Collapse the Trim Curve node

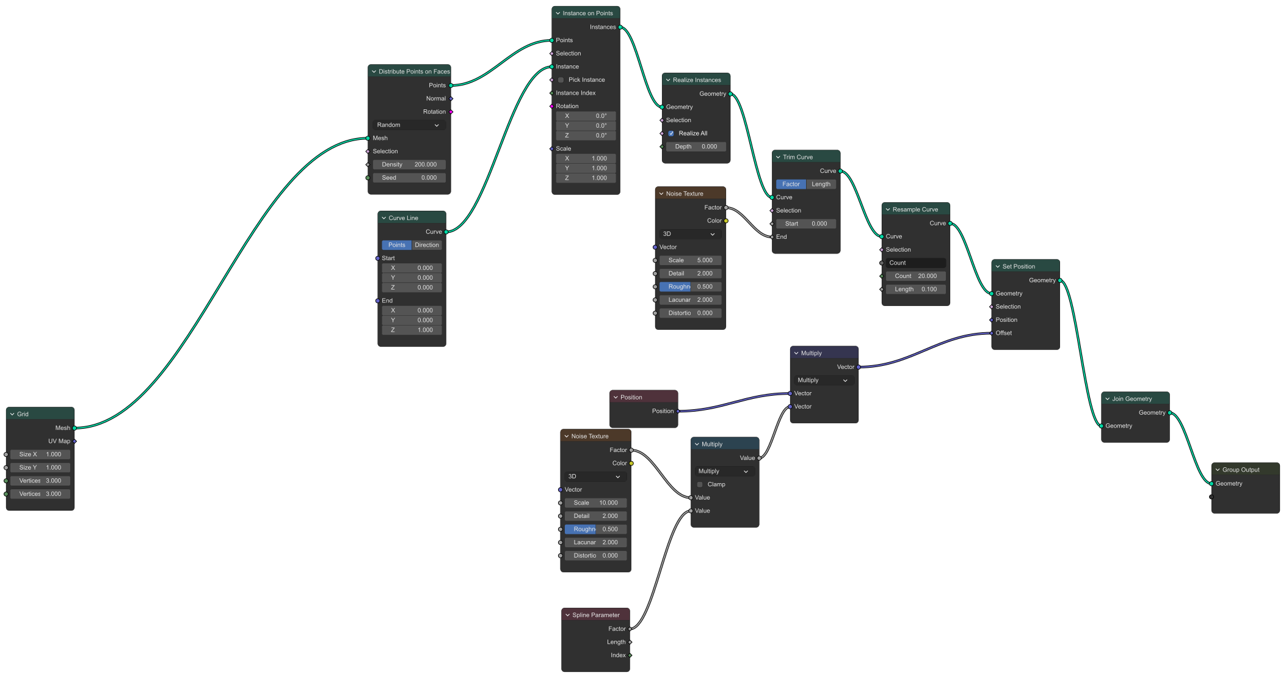pos(778,157)
